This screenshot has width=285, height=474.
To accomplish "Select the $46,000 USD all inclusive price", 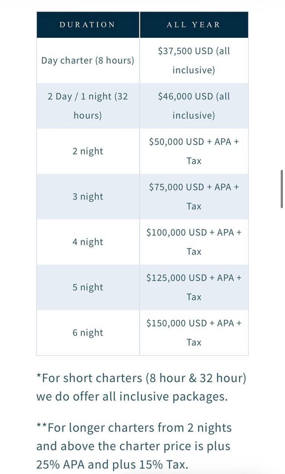I will (x=194, y=106).
